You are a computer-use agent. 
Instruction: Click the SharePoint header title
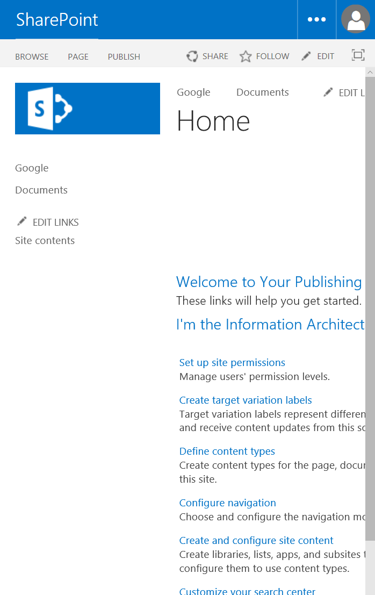[57, 20]
